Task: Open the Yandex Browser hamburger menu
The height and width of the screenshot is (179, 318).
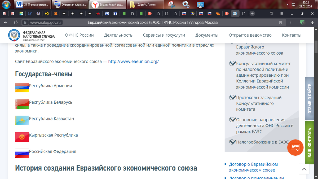Action: 281,13
